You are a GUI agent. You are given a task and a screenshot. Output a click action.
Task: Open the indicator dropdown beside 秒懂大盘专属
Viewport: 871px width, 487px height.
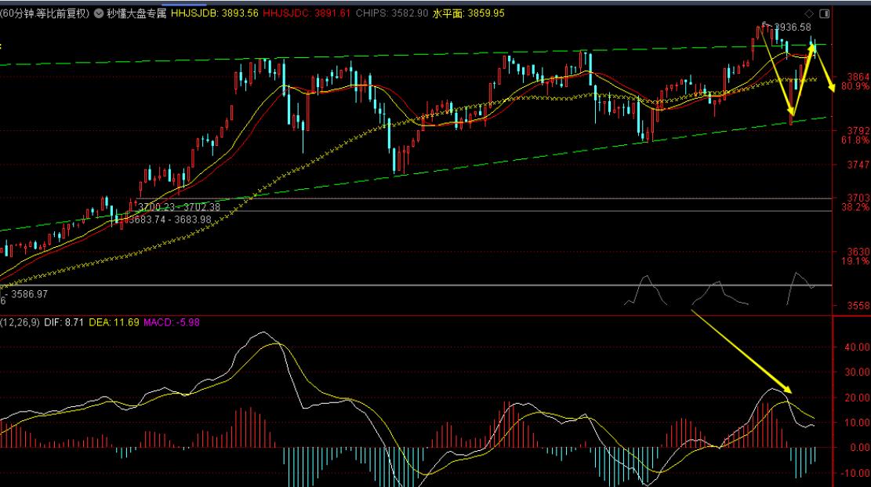tap(99, 13)
